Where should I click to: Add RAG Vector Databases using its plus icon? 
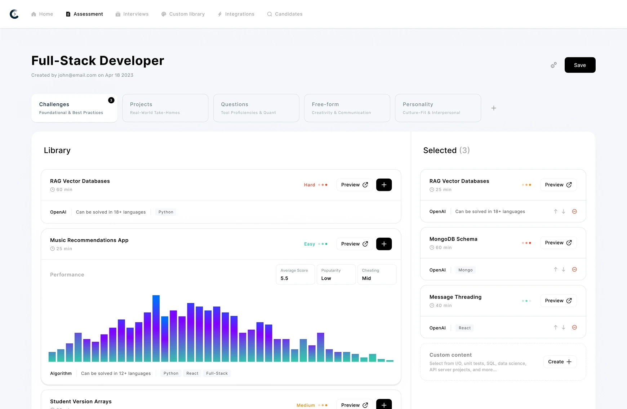coord(384,185)
